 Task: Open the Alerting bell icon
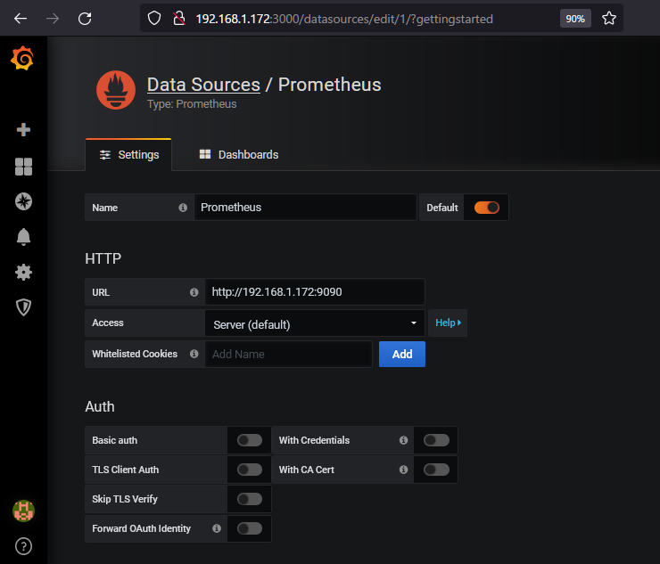coord(23,236)
